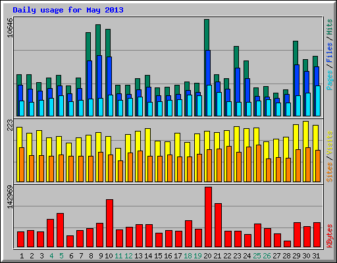The width and height of the screenshot is (337, 263).
Task: Click the 'Visits' legend label
Action: coord(330,143)
